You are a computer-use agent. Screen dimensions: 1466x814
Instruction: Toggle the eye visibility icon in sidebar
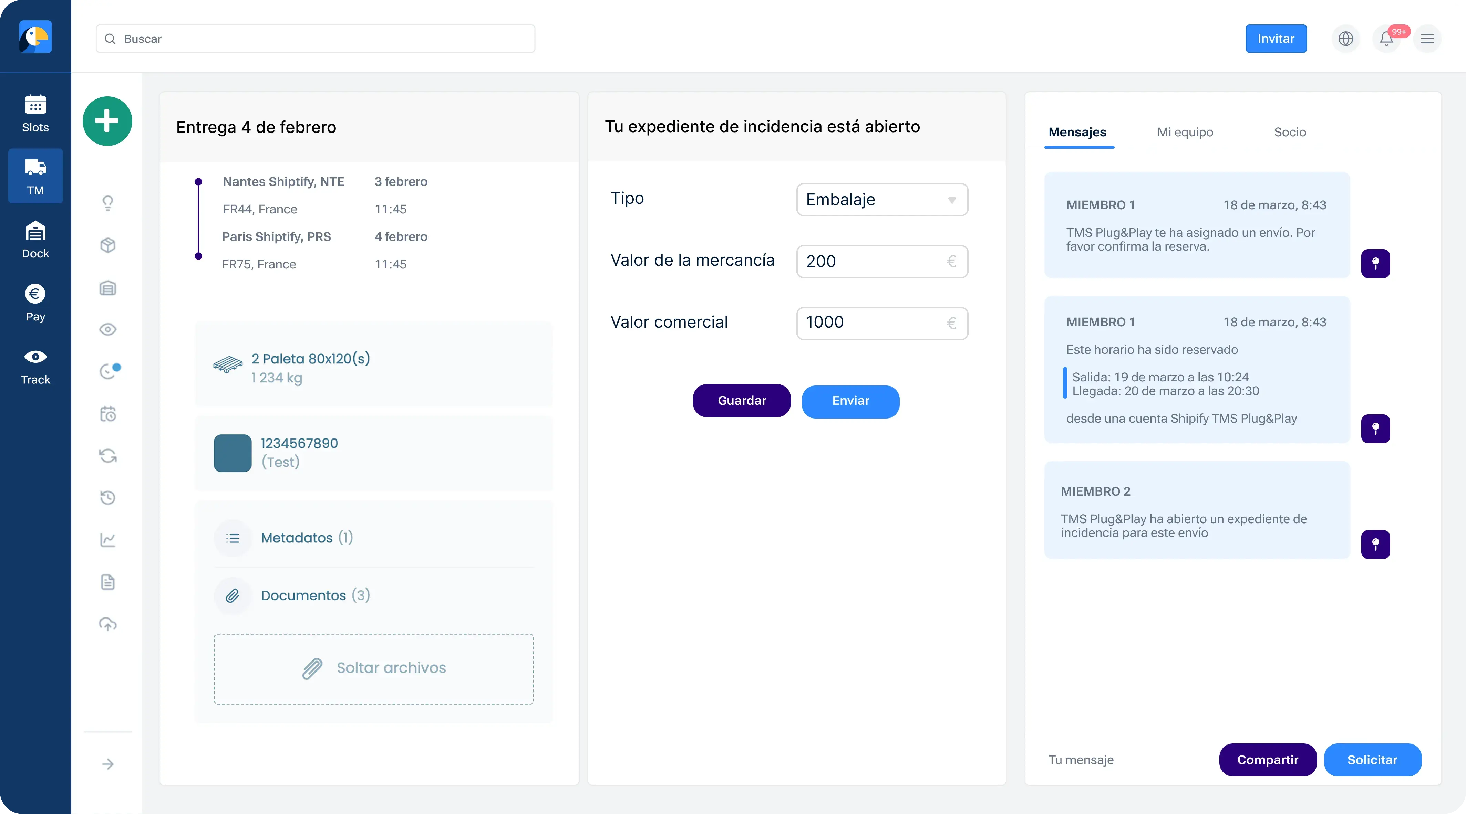pos(107,329)
